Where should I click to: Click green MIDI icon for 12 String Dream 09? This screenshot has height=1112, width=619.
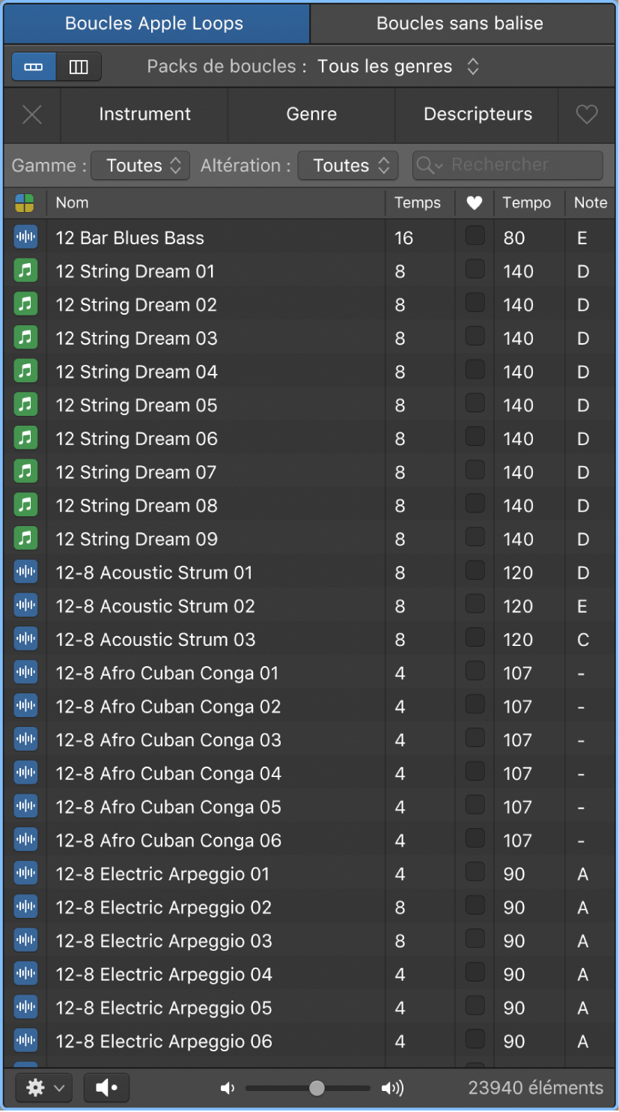[x=25, y=539]
